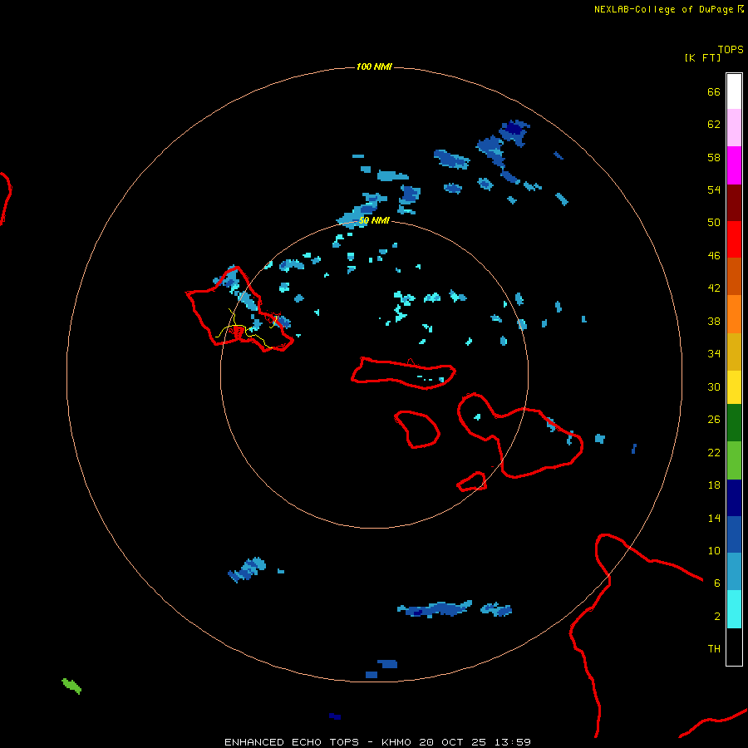Click the light green swatch between 18 and 22
748x748 pixels.
point(734,460)
